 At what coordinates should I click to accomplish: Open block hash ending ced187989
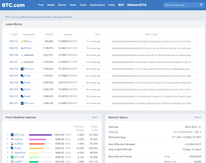point(151,103)
